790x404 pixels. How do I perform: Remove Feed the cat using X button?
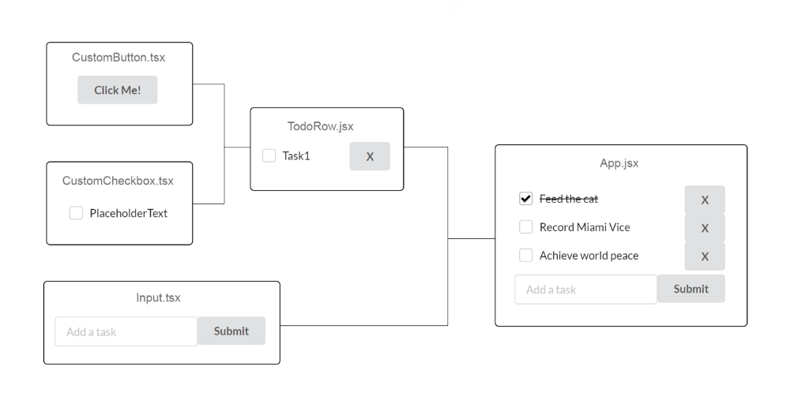[705, 200]
